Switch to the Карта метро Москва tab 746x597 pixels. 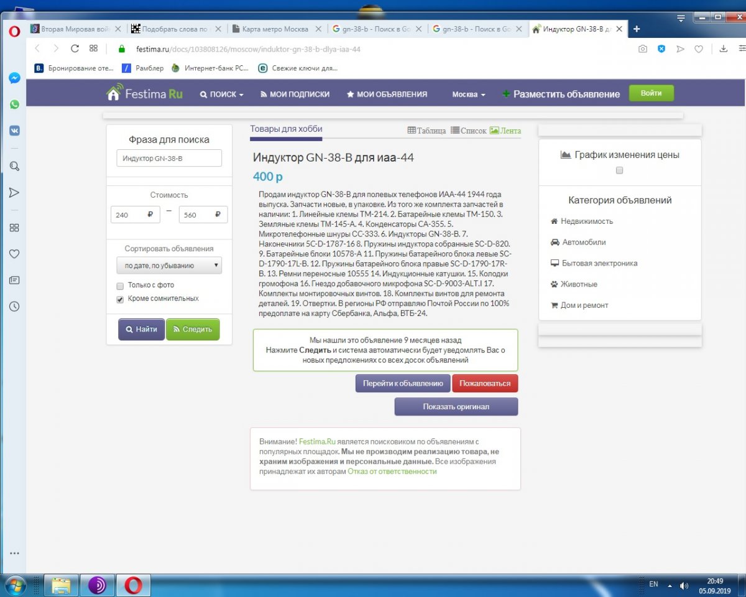(x=275, y=29)
